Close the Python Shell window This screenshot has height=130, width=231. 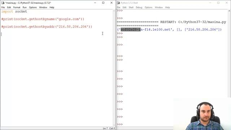coord(227,3)
